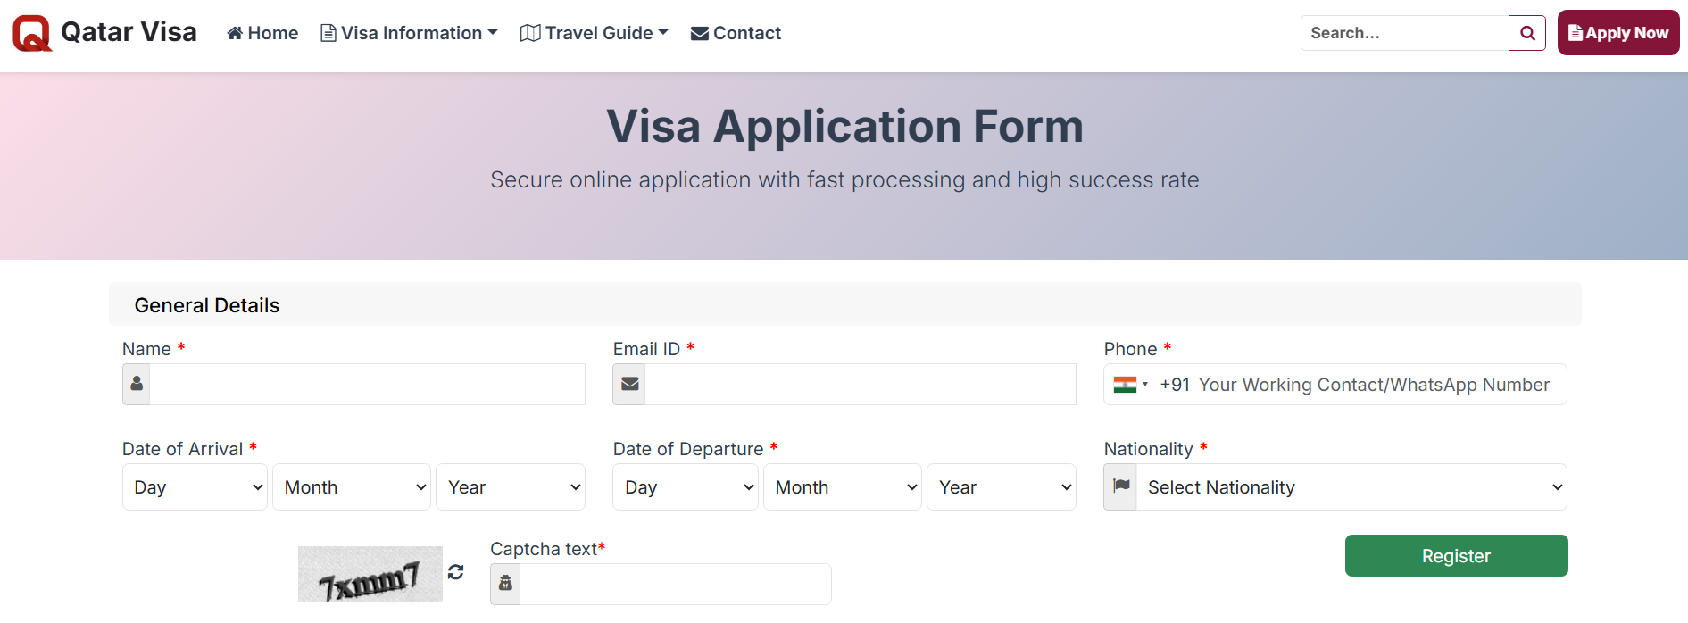Click the search magnifier icon button
This screenshot has height=623, width=1688.
pos(1527,33)
